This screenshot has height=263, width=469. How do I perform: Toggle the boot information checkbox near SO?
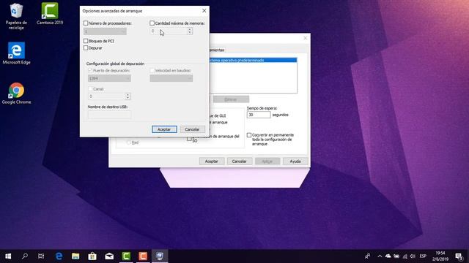tap(189, 139)
